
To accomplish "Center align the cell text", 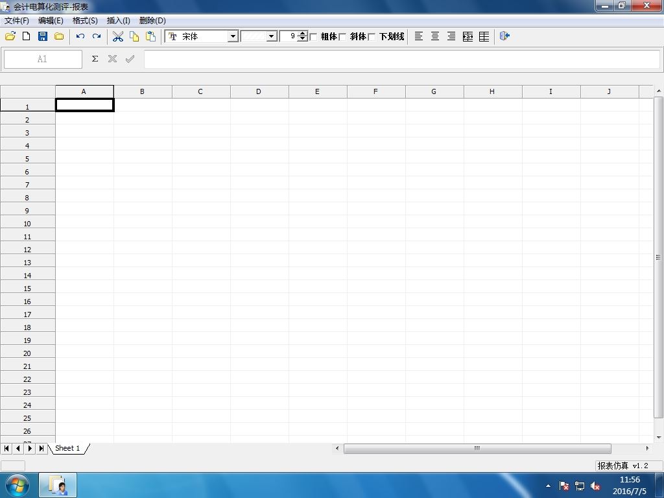I will (x=435, y=36).
